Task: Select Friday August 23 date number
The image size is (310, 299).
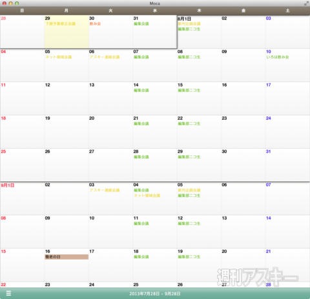Action: 224,118
